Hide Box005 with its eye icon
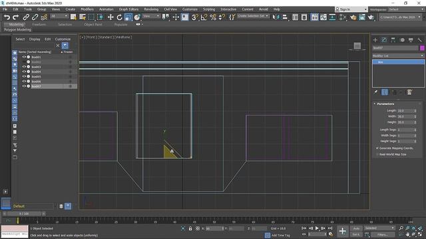426x239 pixels. 24,76
